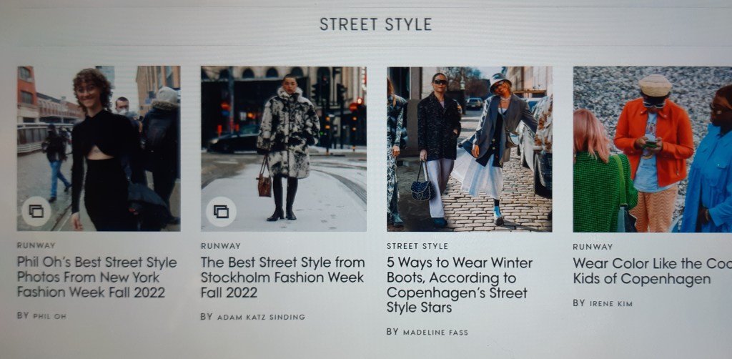
Task: Select the Copenhagen cobblestone street thumbnail
Action: [470, 149]
